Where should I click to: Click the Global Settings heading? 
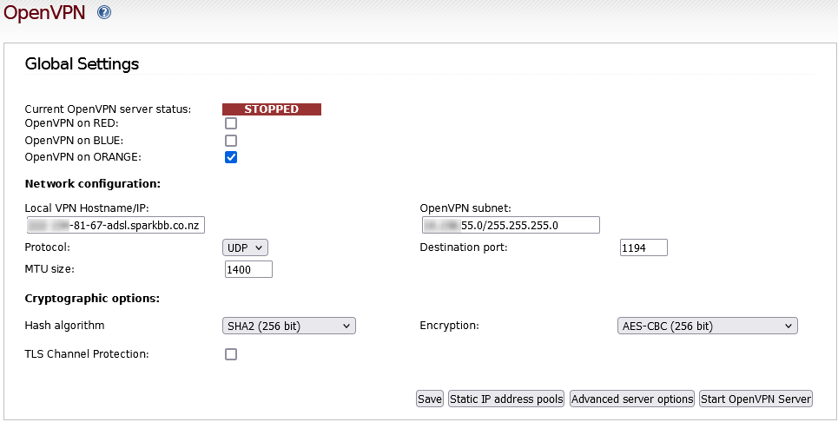[82, 63]
